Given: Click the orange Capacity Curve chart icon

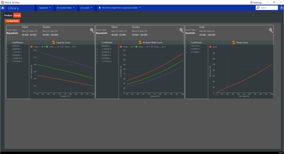Looking at the screenshot, I should (54, 42).
